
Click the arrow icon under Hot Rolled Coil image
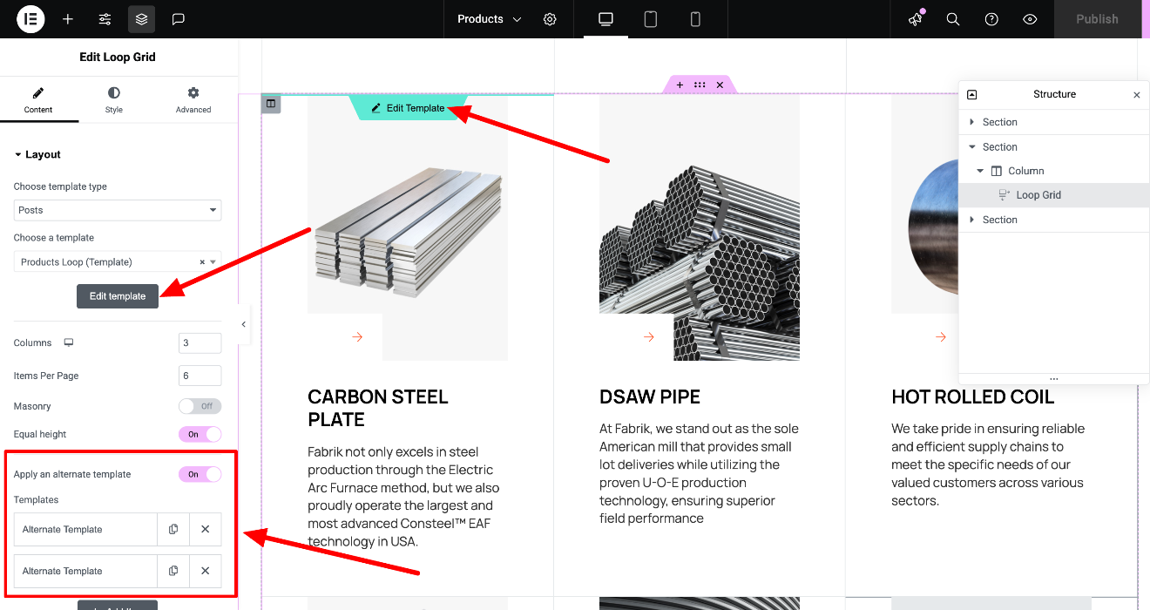[x=941, y=337]
